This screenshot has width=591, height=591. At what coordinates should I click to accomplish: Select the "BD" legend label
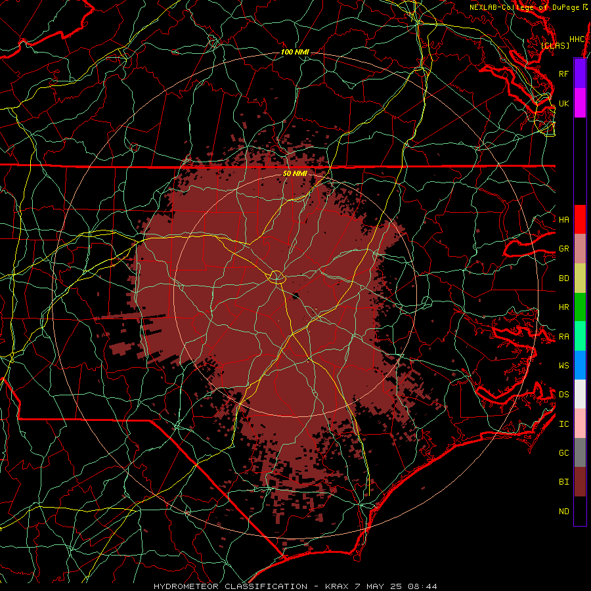(564, 278)
